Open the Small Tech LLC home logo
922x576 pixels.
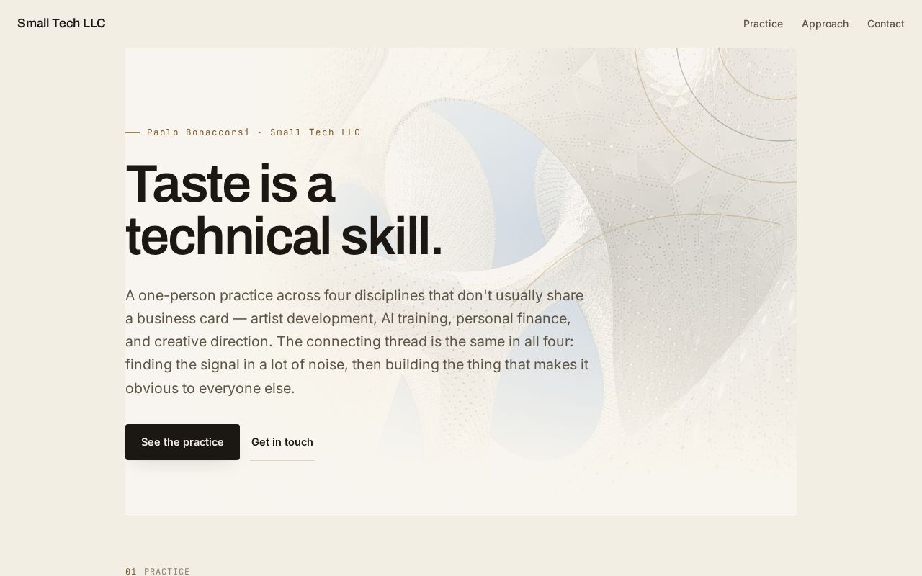pos(61,23)
